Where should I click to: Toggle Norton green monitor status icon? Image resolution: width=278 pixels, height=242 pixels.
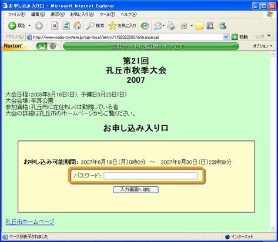click(42, 46)
